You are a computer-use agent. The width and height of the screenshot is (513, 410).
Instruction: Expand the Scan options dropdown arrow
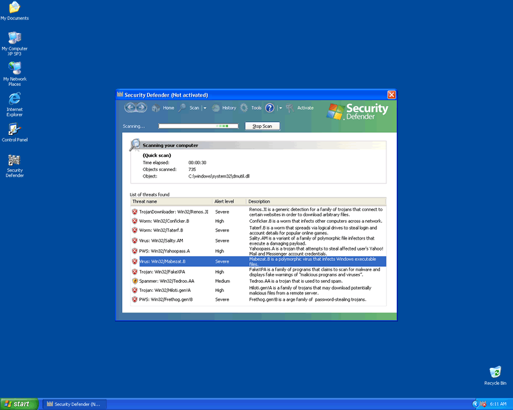205,108
